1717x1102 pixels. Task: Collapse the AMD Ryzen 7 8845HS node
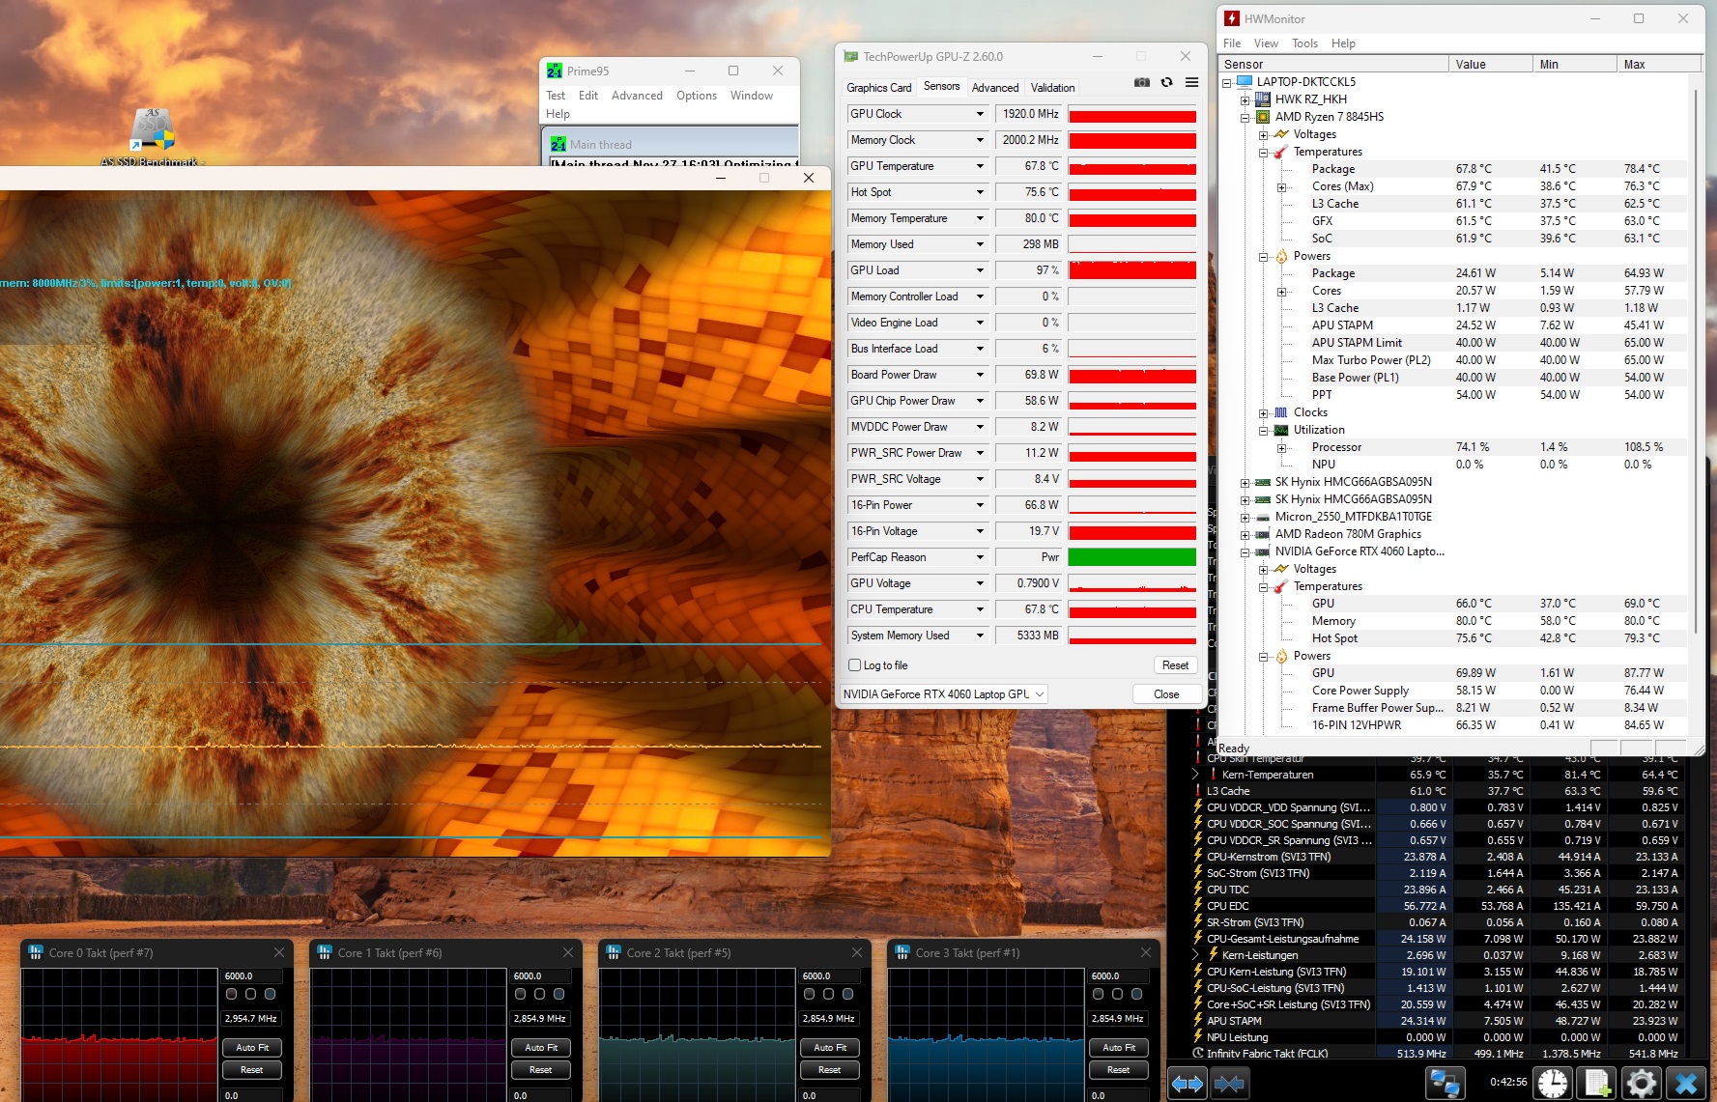point(1245,117)
